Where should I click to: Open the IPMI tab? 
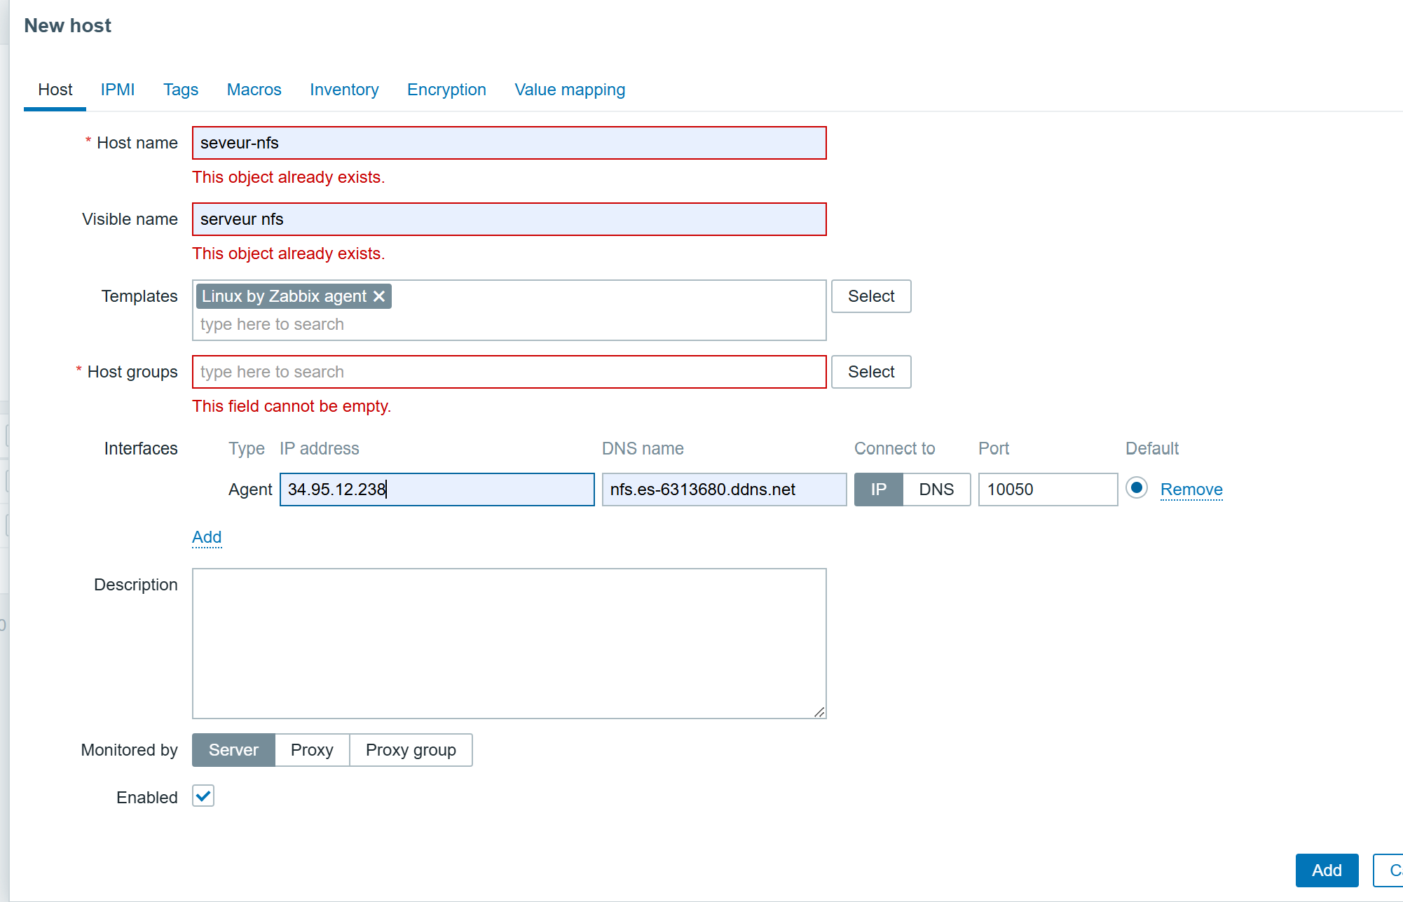(117, 90)
